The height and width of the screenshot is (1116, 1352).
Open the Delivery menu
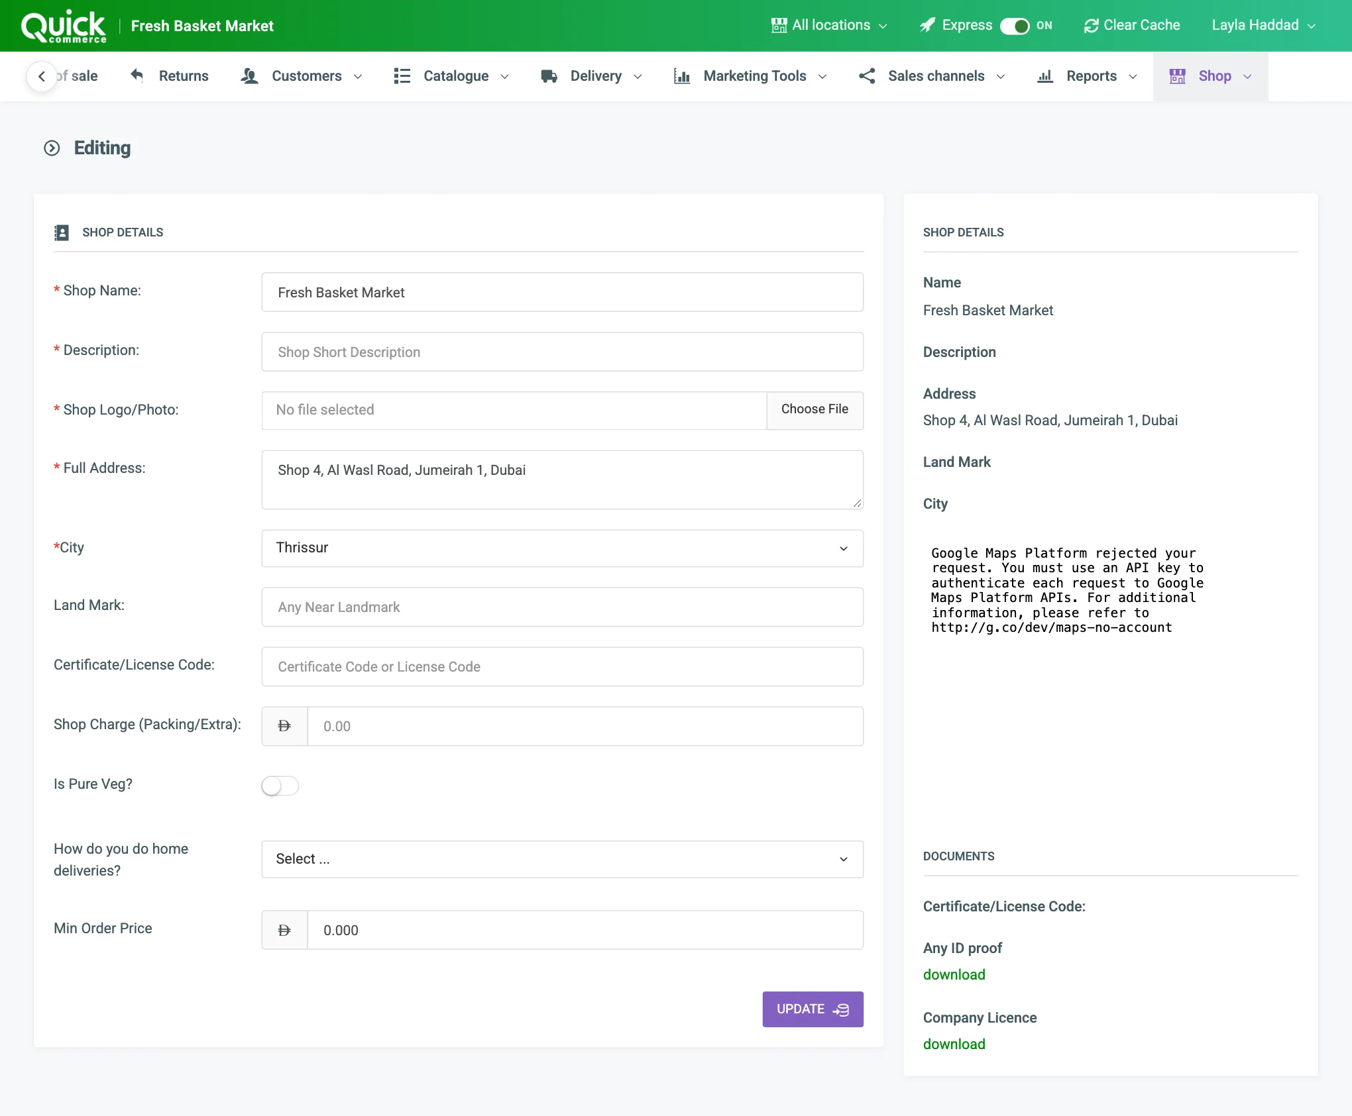[x=591, y=76]
